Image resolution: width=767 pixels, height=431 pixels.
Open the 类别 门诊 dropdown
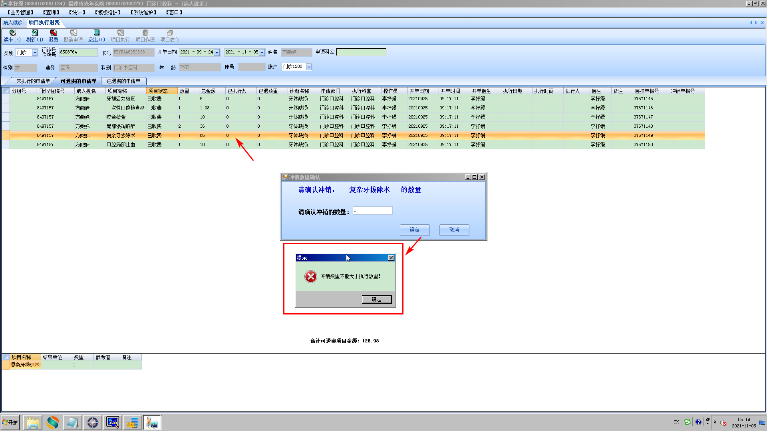[35, 53]
